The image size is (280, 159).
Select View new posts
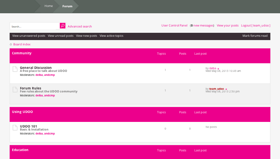(x=86, y=36)
